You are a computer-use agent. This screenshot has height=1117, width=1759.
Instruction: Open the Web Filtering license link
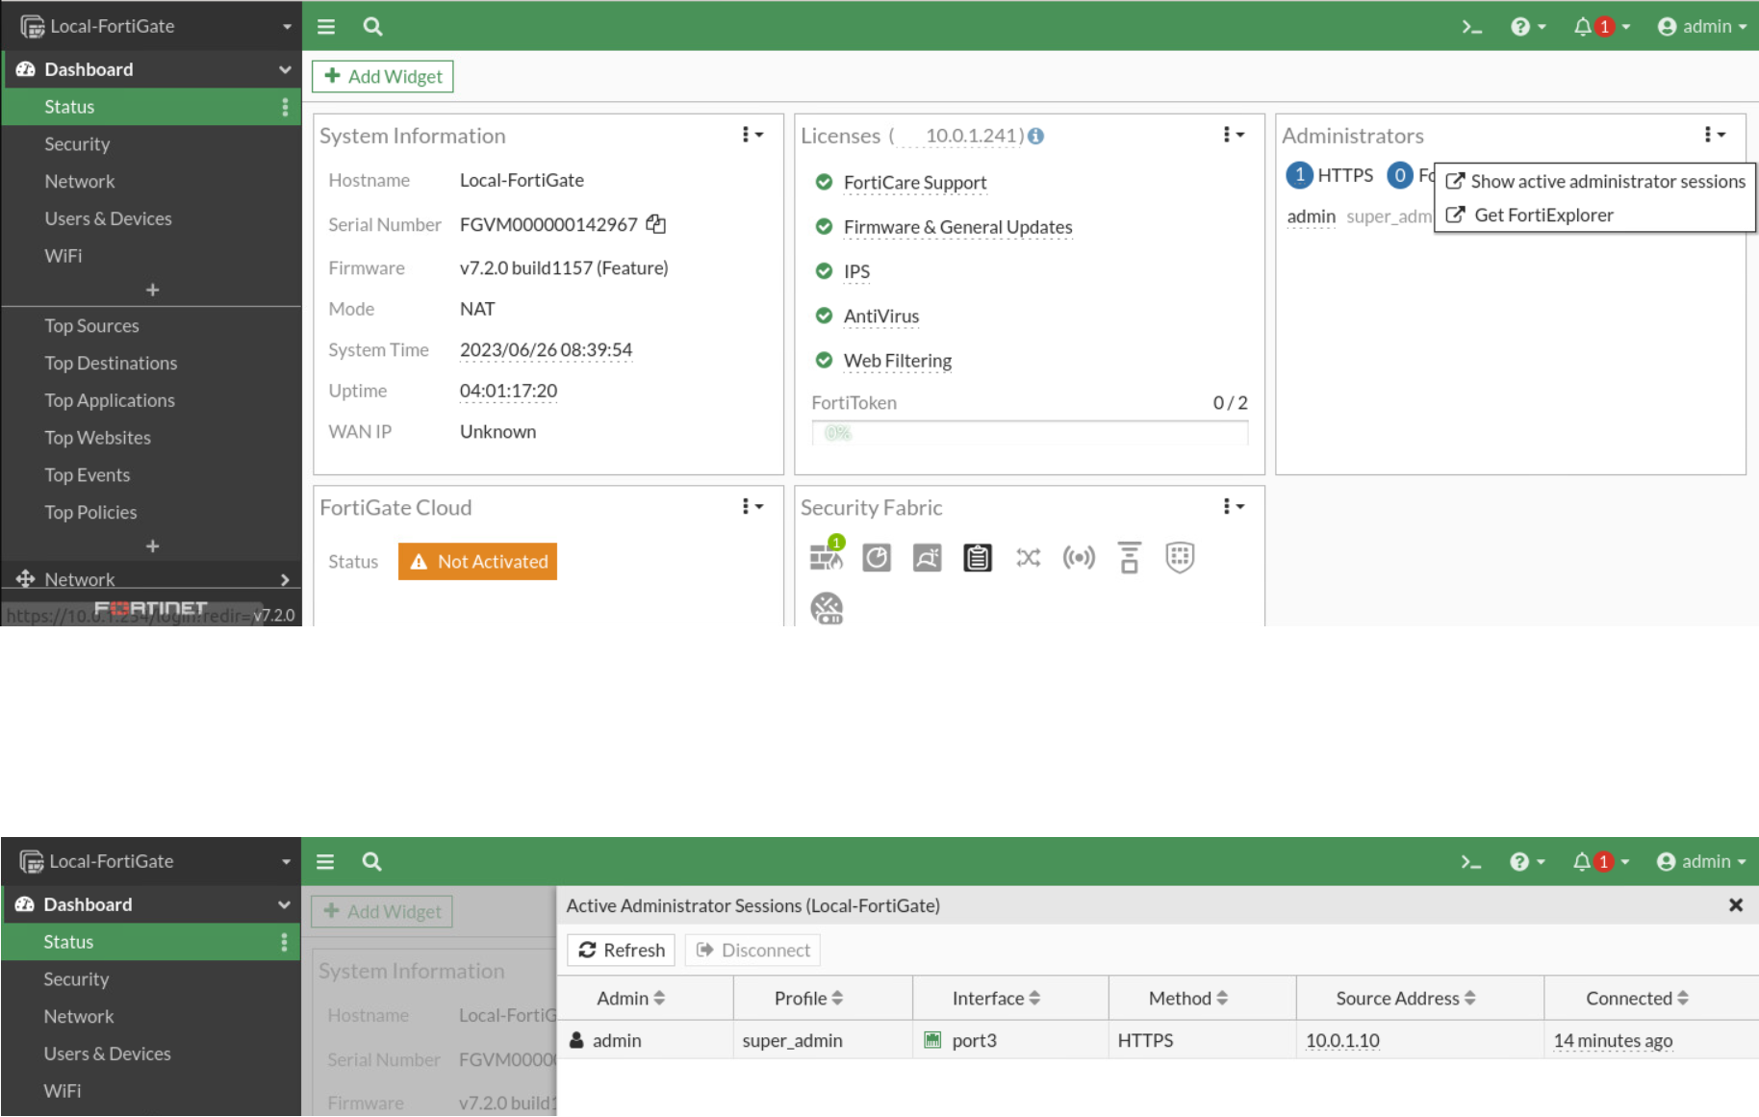point(897,361)
